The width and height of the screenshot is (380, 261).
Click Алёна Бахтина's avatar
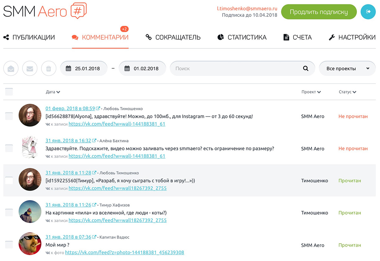coord(30,148)
